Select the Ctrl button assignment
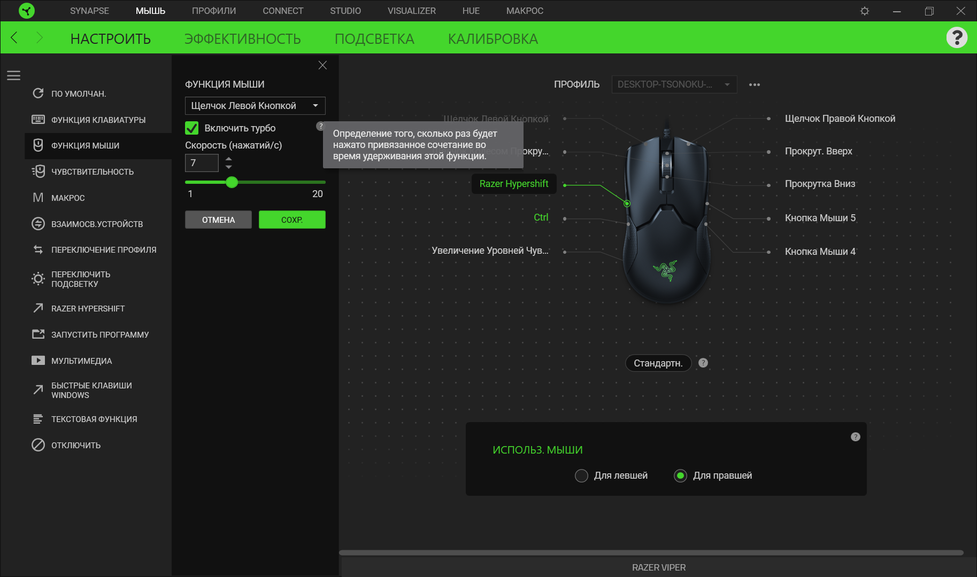977x577 pixels. tap(541, 217)
